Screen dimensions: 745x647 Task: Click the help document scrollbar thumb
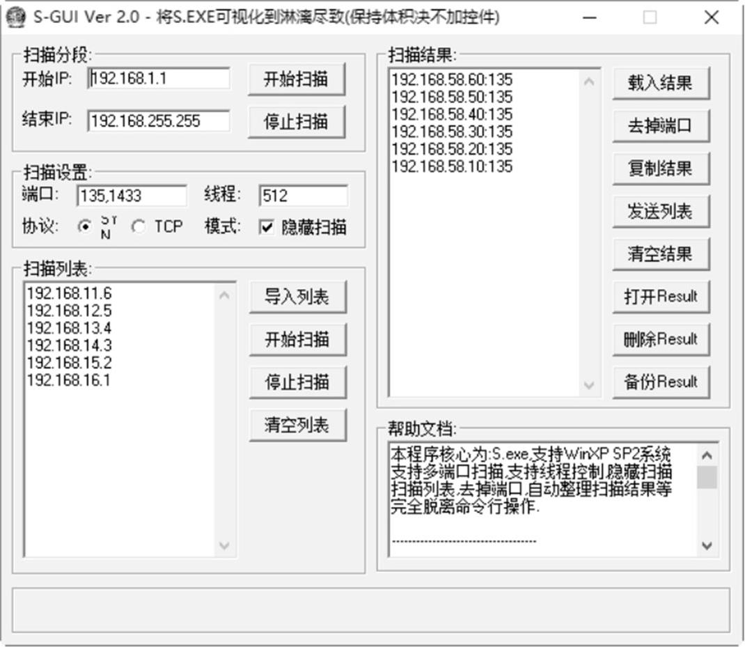[x=707, y=477]
